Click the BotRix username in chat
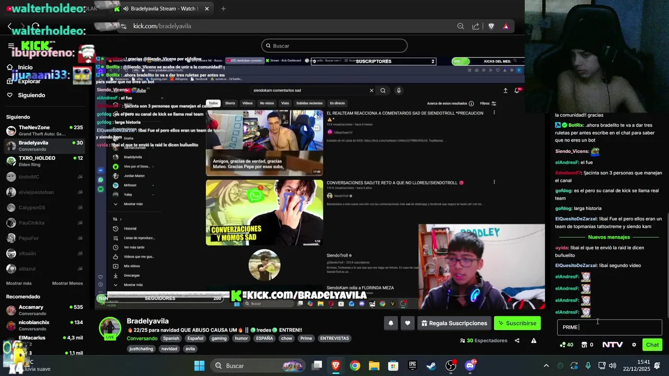Screen dimensions: 669x376 pyautogui.click(x=576, y=125)
